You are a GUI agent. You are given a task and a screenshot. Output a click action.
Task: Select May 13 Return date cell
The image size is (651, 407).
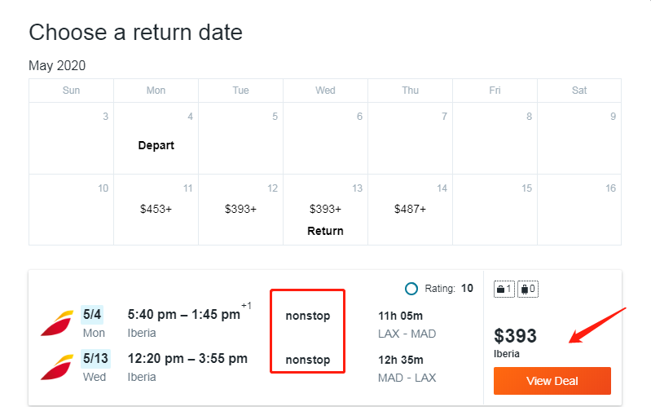[x=326, y=209]
